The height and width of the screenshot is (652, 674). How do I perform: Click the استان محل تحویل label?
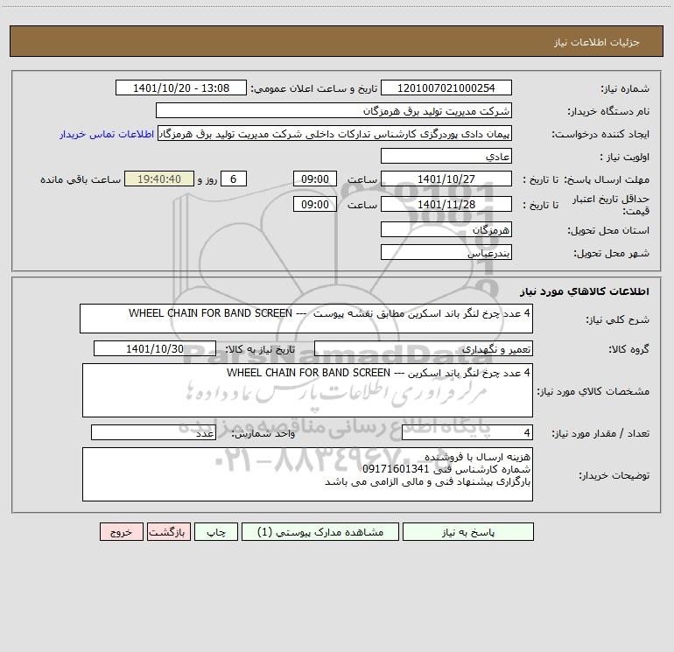[x=608, y=231]
